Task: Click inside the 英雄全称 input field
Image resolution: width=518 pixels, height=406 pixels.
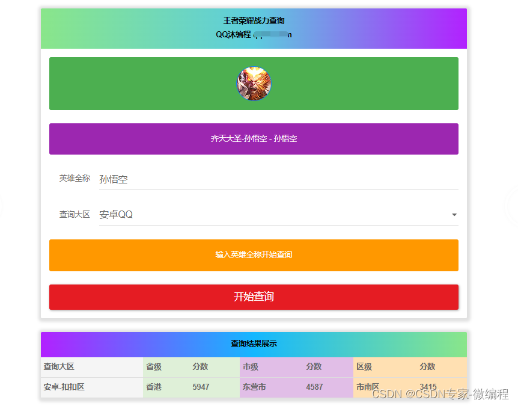Action: coord(240,179)
